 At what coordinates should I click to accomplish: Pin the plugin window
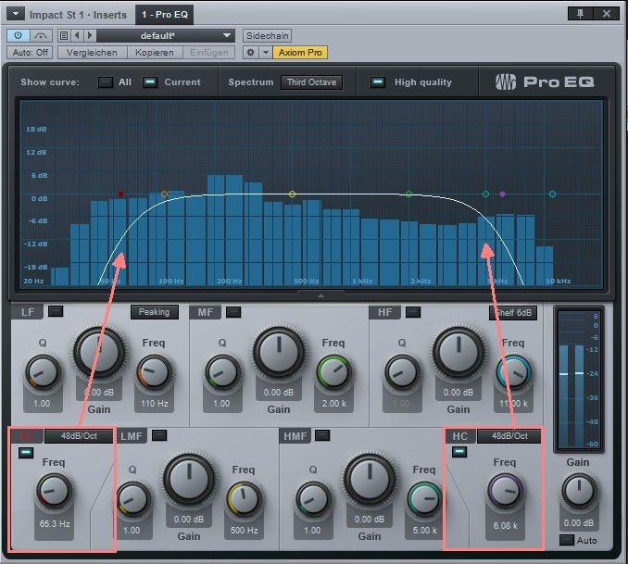coord(581,14)
